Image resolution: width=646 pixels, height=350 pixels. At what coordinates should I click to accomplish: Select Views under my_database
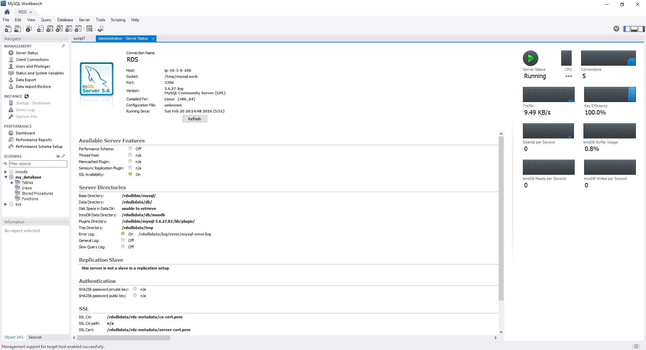click(x=27, y=188)
